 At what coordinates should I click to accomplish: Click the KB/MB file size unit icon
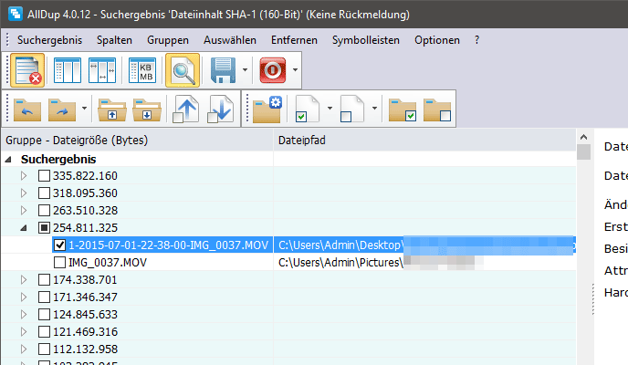pos(142,70)
